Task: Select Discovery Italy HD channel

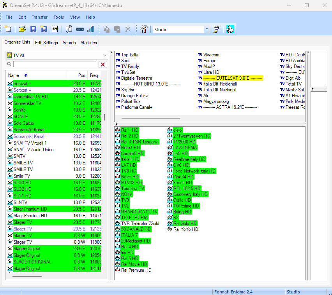Action: 188,194
